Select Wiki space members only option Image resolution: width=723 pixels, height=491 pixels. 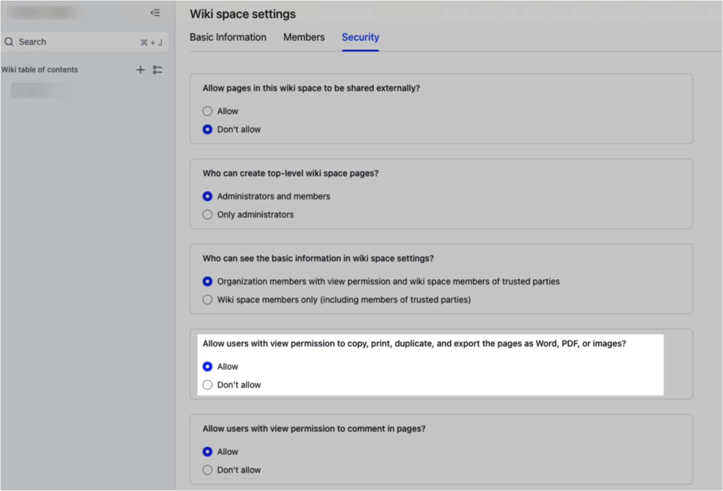pos(207,300)
